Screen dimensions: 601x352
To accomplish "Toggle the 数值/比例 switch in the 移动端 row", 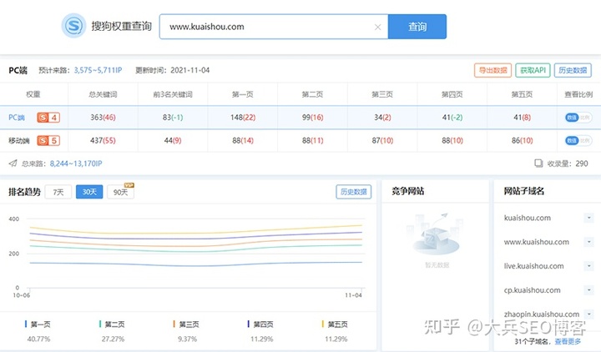I will coord(578,141).
